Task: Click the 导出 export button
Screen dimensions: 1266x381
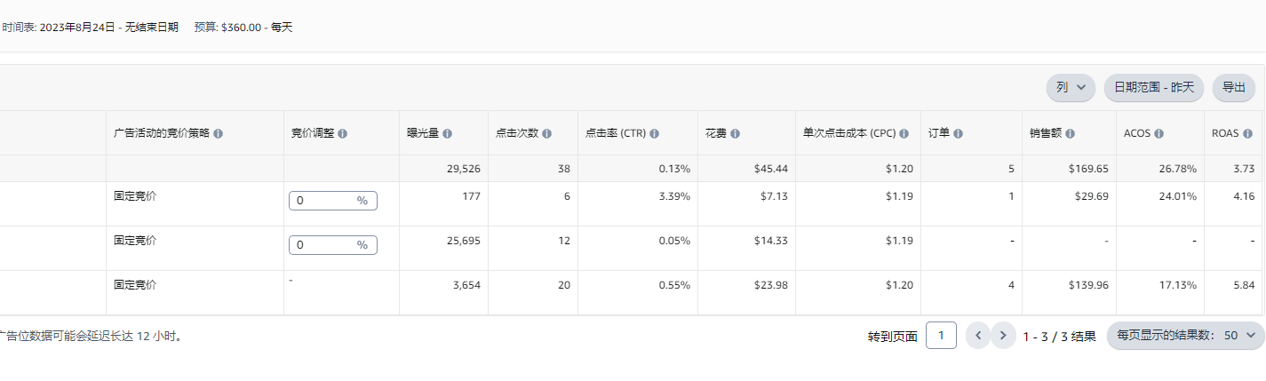Action: 1234,87
